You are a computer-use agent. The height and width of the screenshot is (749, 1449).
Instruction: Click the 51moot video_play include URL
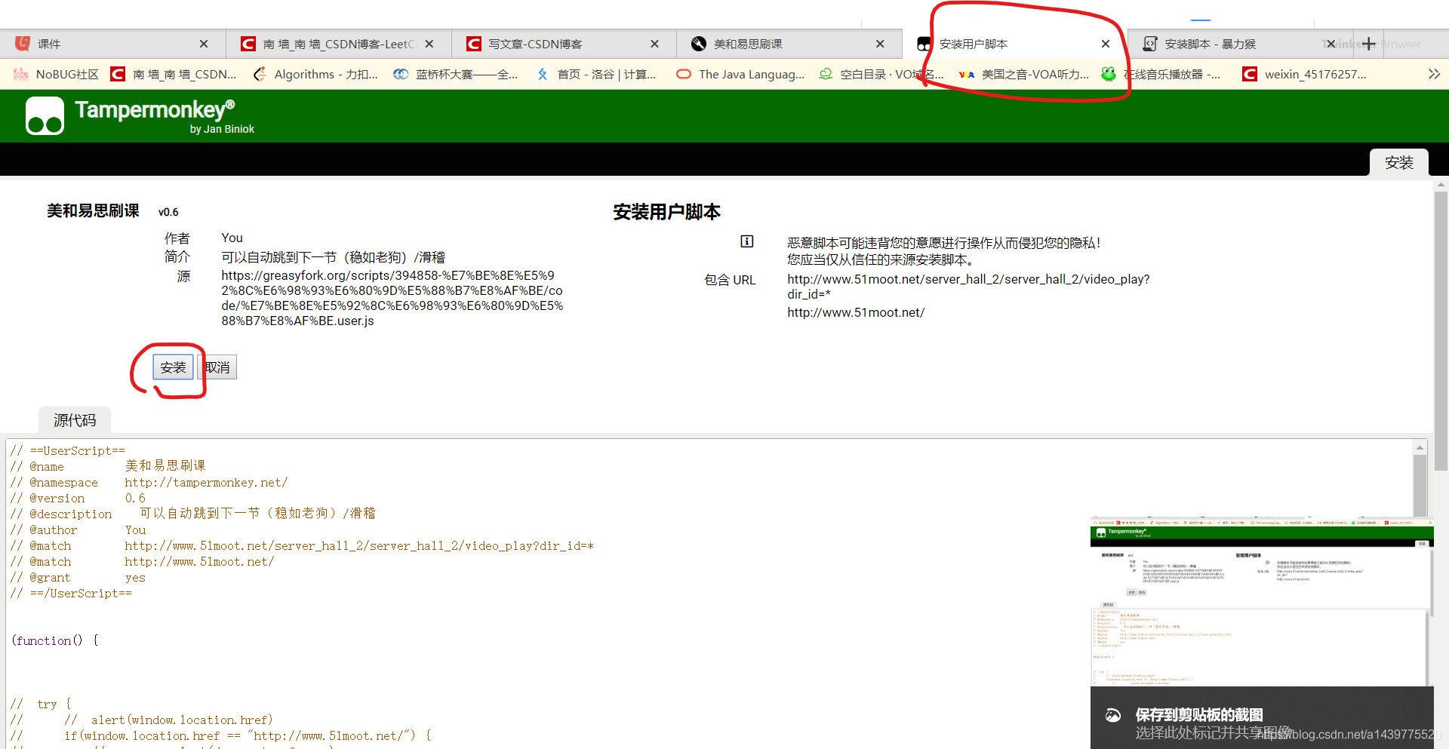coord(968,287)
